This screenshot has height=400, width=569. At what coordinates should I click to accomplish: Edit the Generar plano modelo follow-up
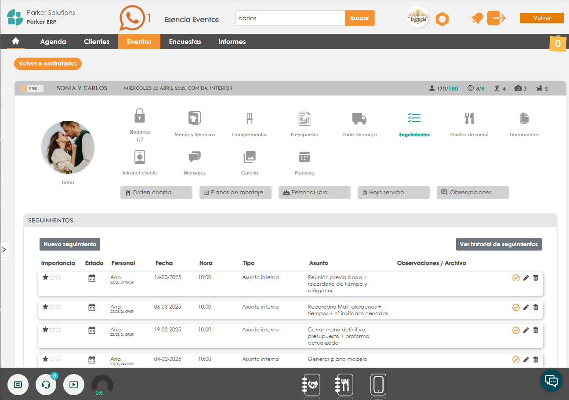coord(526,360)
